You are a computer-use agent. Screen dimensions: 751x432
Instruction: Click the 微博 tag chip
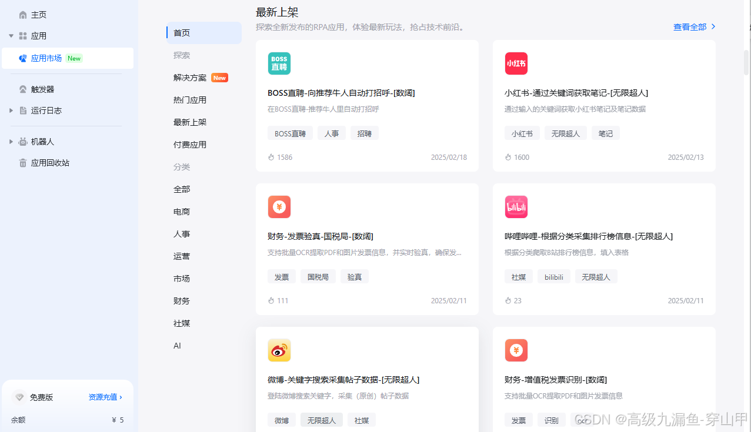pyautogui.click(x=282, y=420)
